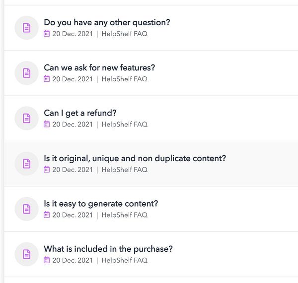Click the "20 Dec. 2021" date under the new features question
Image resolution: width=298 pixels, height=283 pixels.
tap(73, 79)
